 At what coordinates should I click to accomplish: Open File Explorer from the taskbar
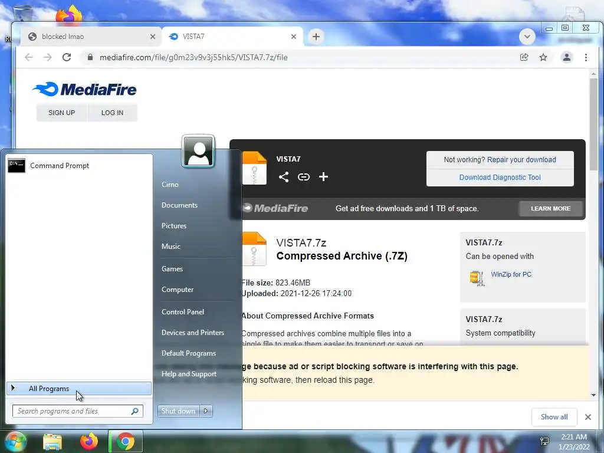click(52, 442)
